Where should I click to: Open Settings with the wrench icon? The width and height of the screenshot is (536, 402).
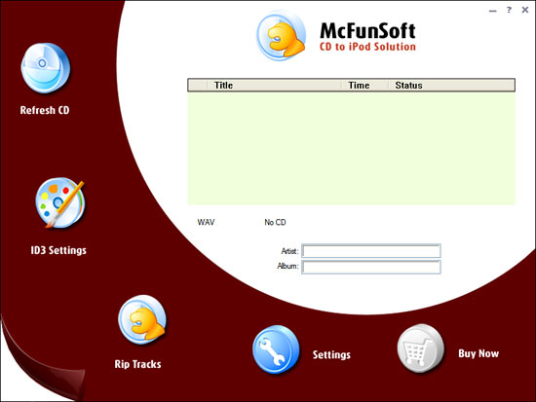click(276, 349)
